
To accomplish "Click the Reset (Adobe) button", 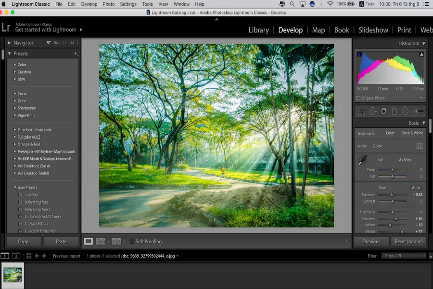I will [408, 241].
